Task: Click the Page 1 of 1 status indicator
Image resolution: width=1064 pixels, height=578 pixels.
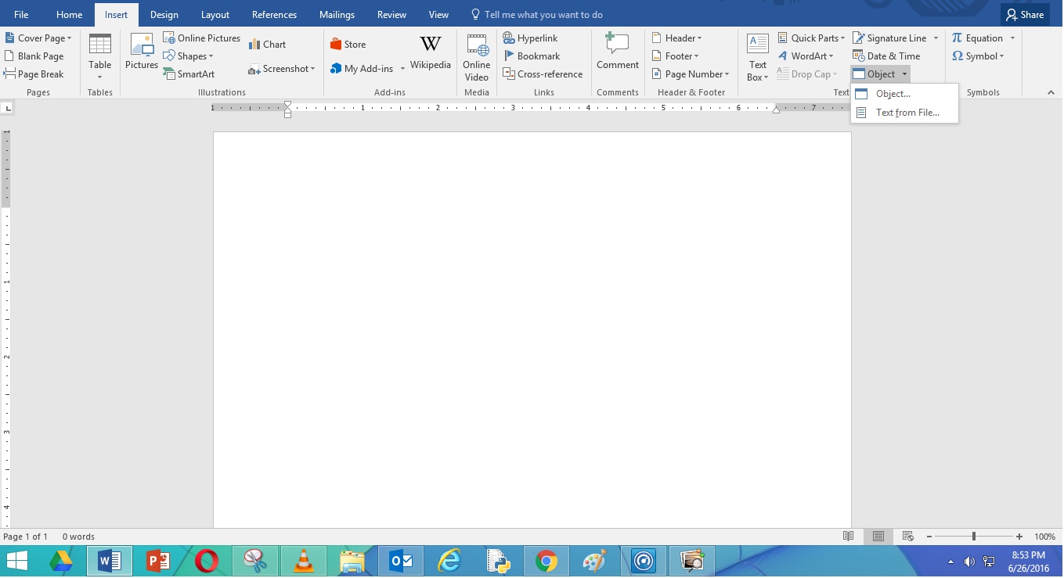Action: 26,537
